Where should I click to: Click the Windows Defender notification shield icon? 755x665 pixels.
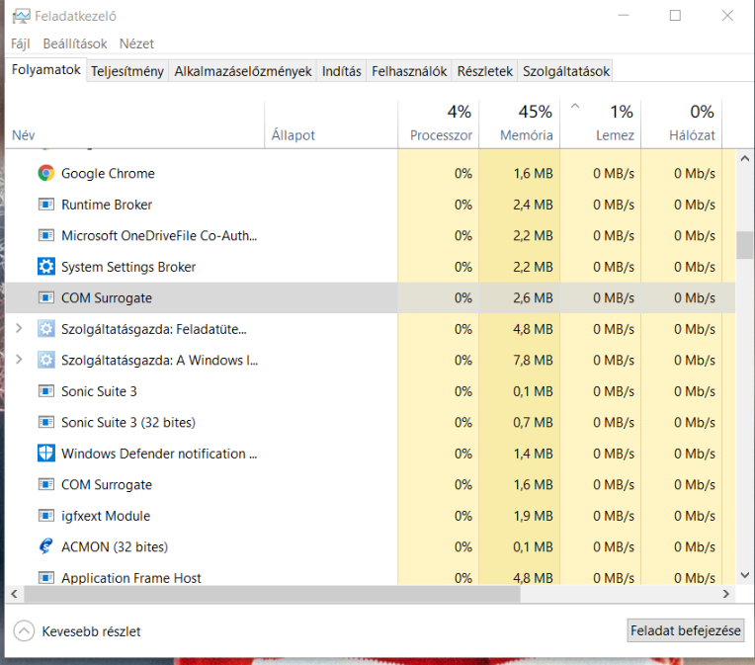pyautogui.click(x=46, y=454)
